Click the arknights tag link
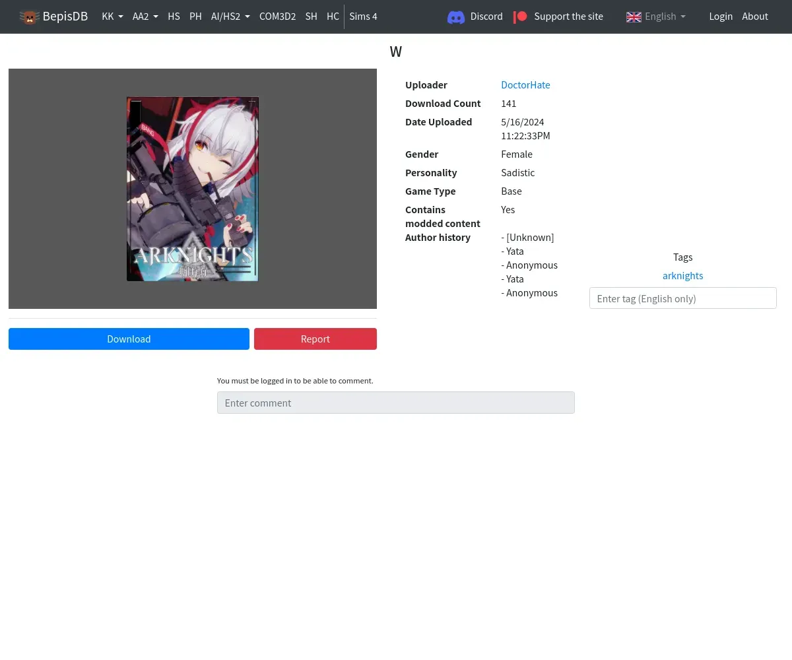The image size is (792, 660). point(682,276)
